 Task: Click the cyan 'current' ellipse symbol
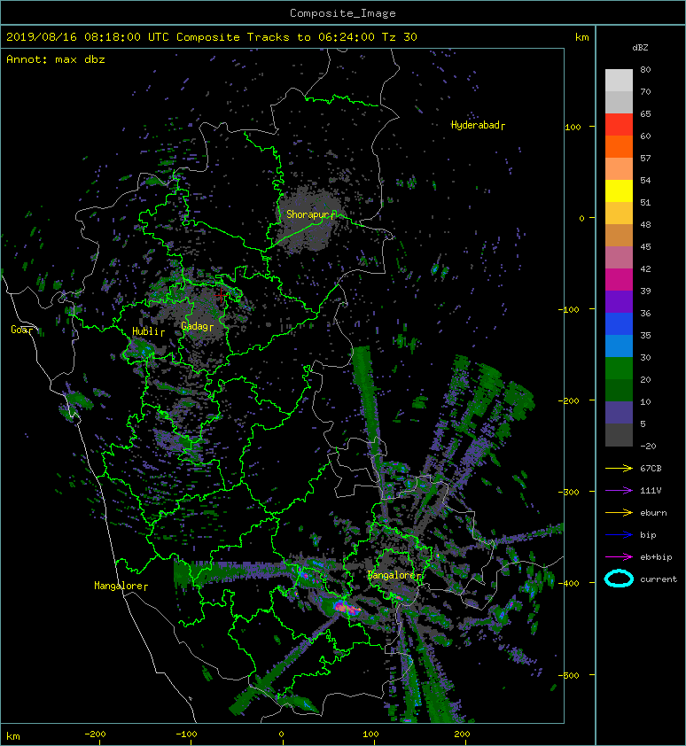click(x=619, y=579)
